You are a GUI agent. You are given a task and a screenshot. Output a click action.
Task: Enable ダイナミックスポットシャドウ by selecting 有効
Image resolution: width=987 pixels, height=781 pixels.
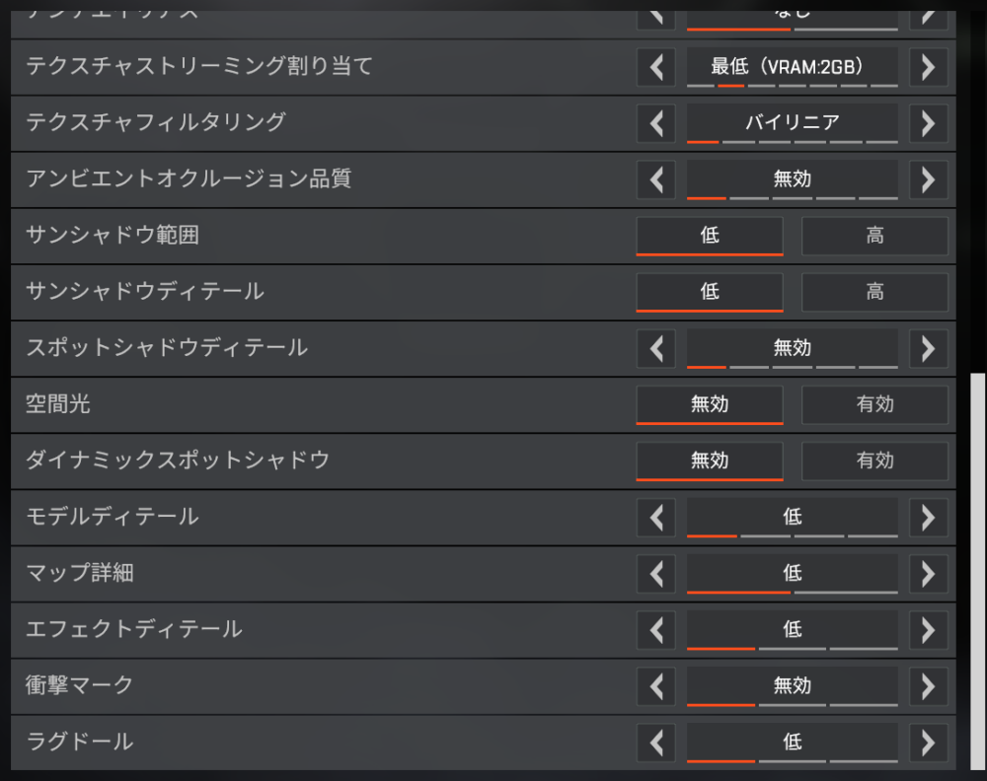874,461
